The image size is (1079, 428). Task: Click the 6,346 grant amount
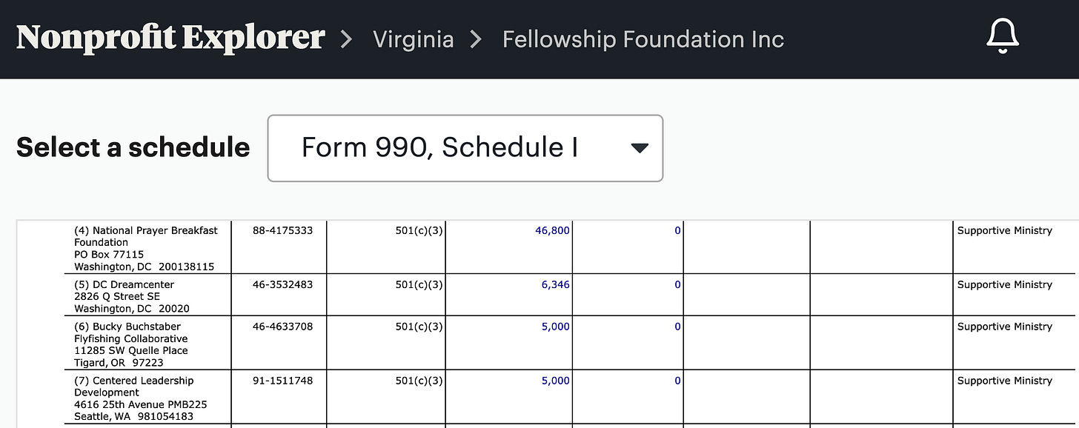pos(555,284)
